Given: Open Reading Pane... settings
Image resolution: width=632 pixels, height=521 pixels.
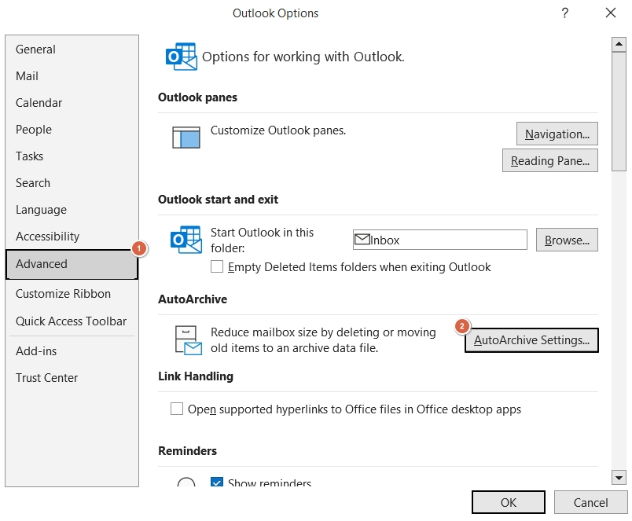Looking at the screenshot, I should [549, 160].
